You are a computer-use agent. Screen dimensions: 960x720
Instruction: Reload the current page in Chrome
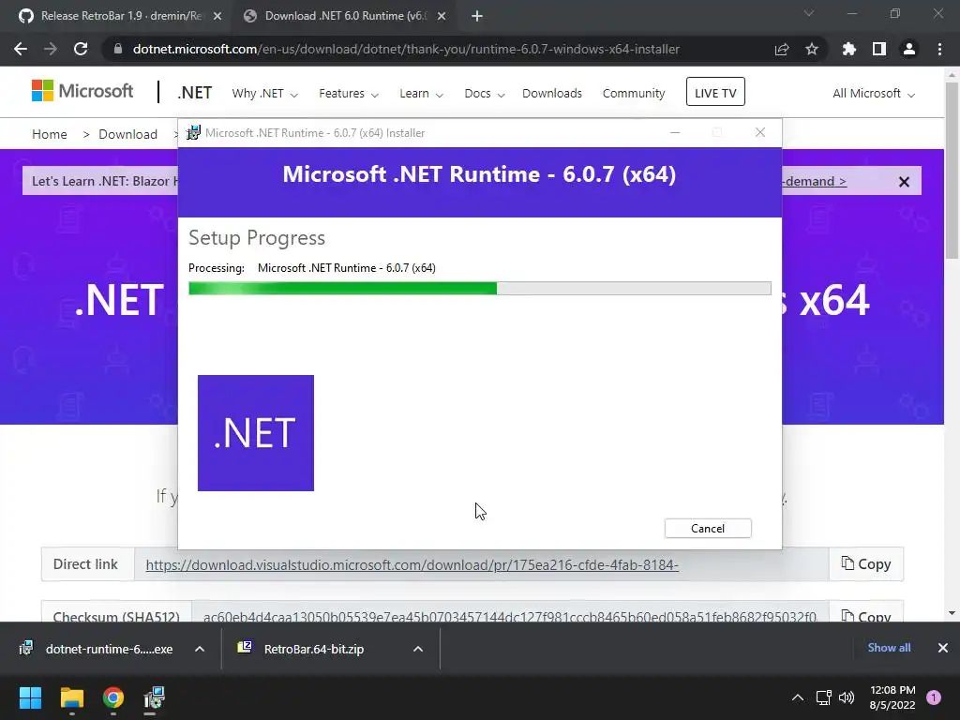pyautogui.click(x=81, y=49)
